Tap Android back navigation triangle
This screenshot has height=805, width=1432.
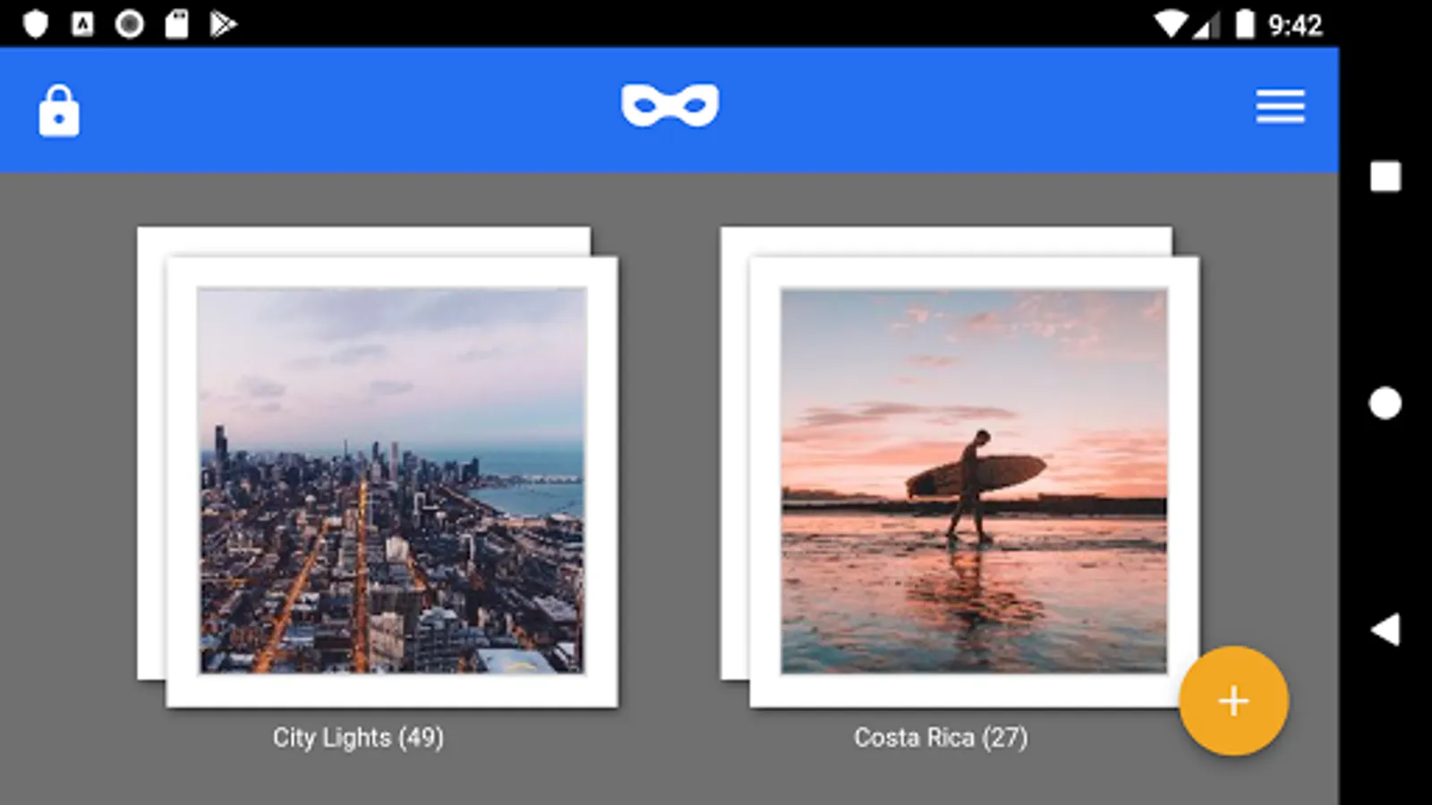1385,630
